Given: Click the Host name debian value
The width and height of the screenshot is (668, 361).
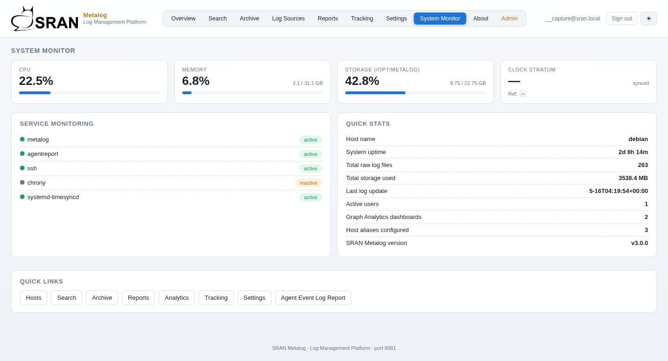Looking at the screenshot, I should (x=638, y=139).
